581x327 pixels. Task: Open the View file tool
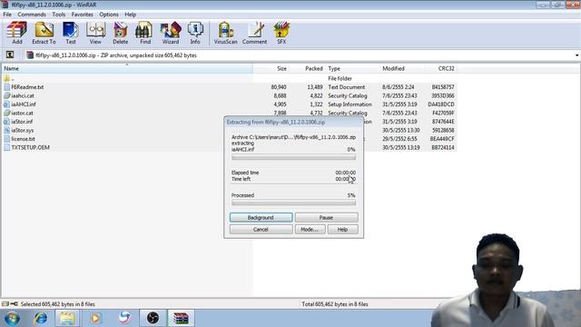point(95,33)
